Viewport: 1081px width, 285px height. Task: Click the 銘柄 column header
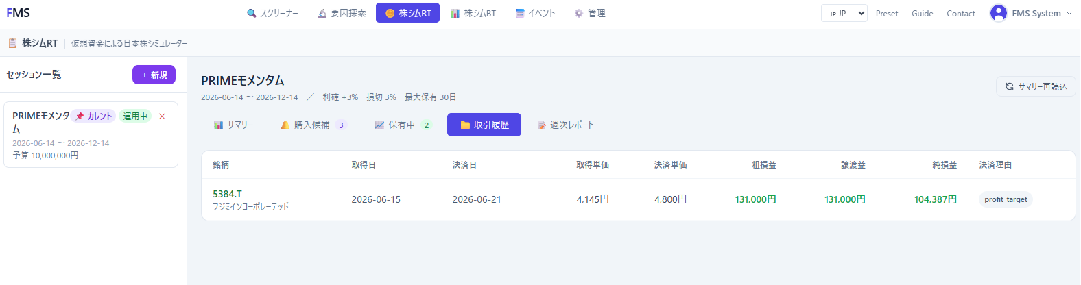[221, 165]
